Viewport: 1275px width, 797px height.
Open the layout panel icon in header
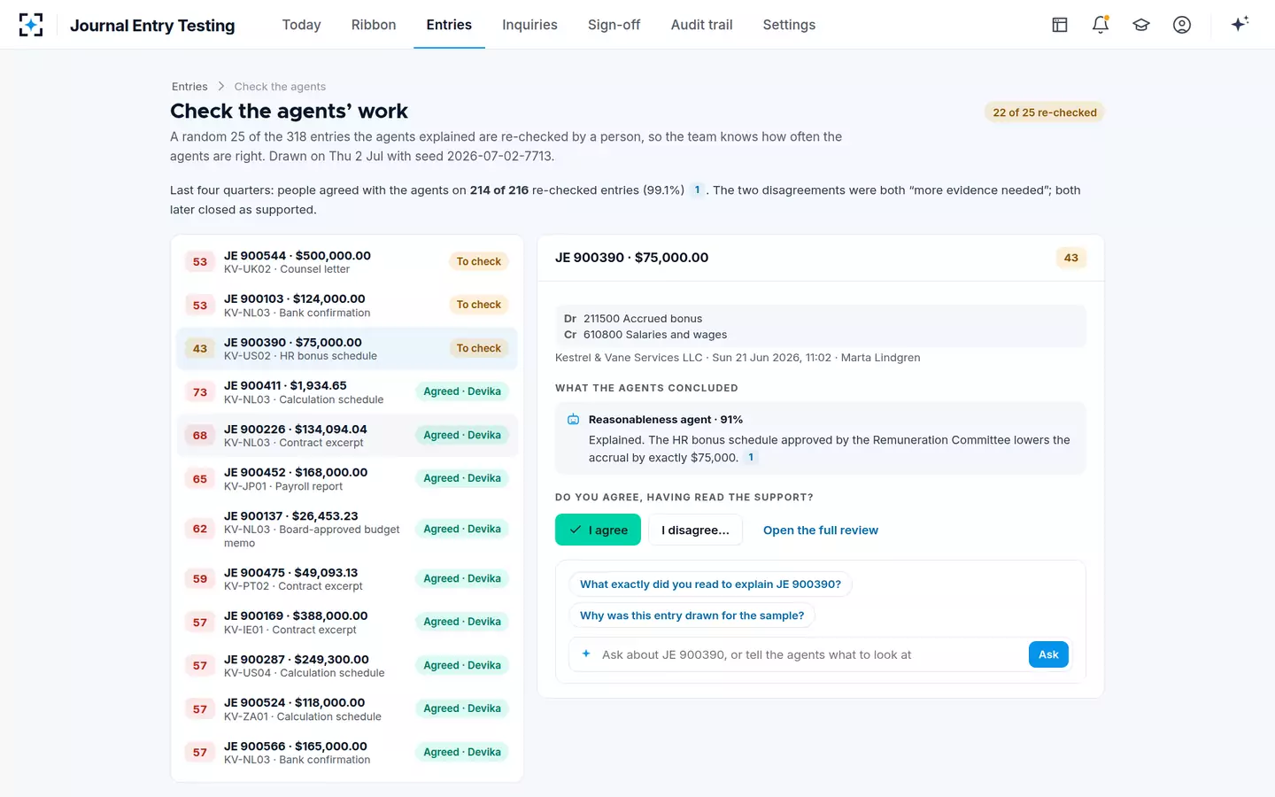pyautogui.click(x=1060, y=25)
